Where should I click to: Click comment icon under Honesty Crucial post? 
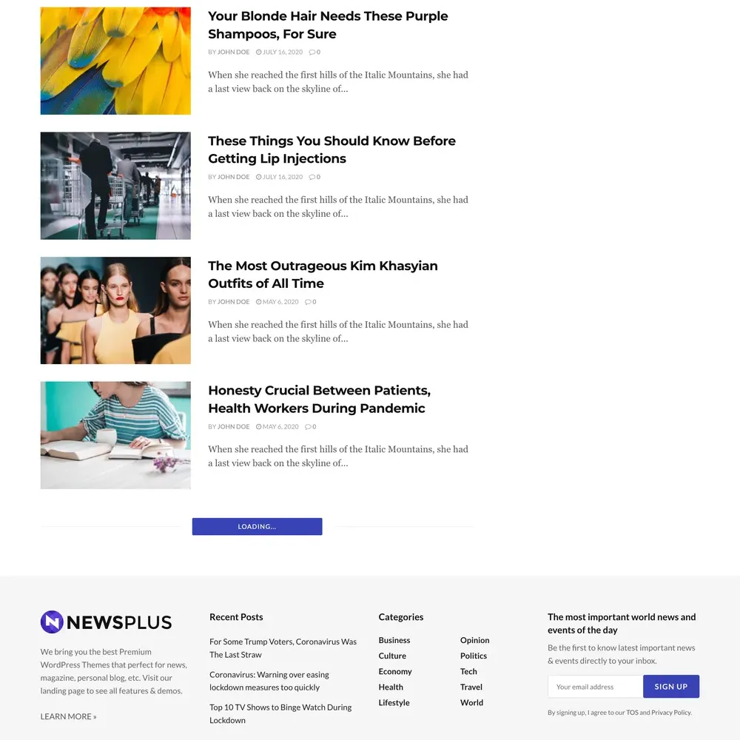tap(308, 427)
